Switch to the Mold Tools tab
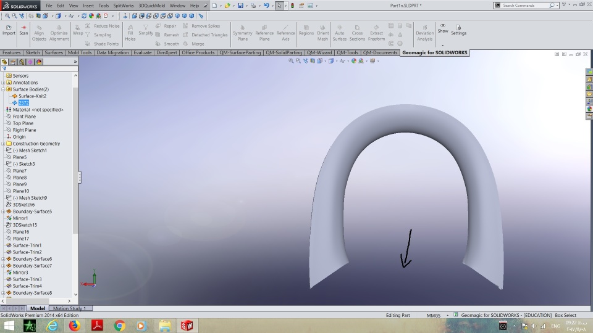Screen dimensions: 593x333 80,52
